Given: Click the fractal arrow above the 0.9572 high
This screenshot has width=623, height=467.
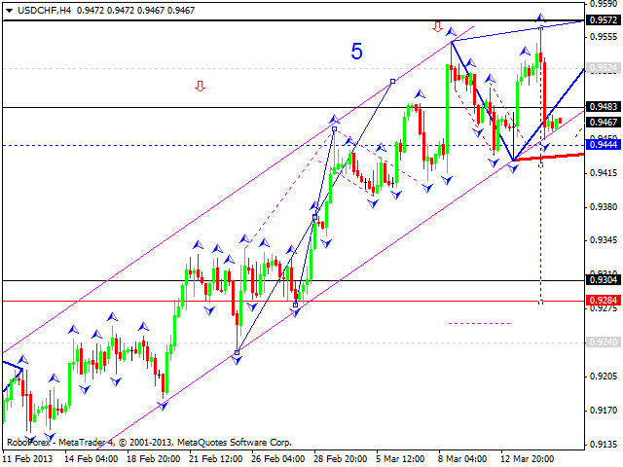Looking at the screenshot, I should (x=541, y=18).
